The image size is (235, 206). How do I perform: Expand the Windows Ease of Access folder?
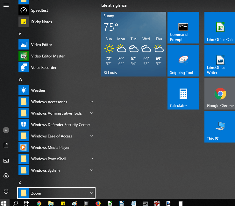point(56,136)
